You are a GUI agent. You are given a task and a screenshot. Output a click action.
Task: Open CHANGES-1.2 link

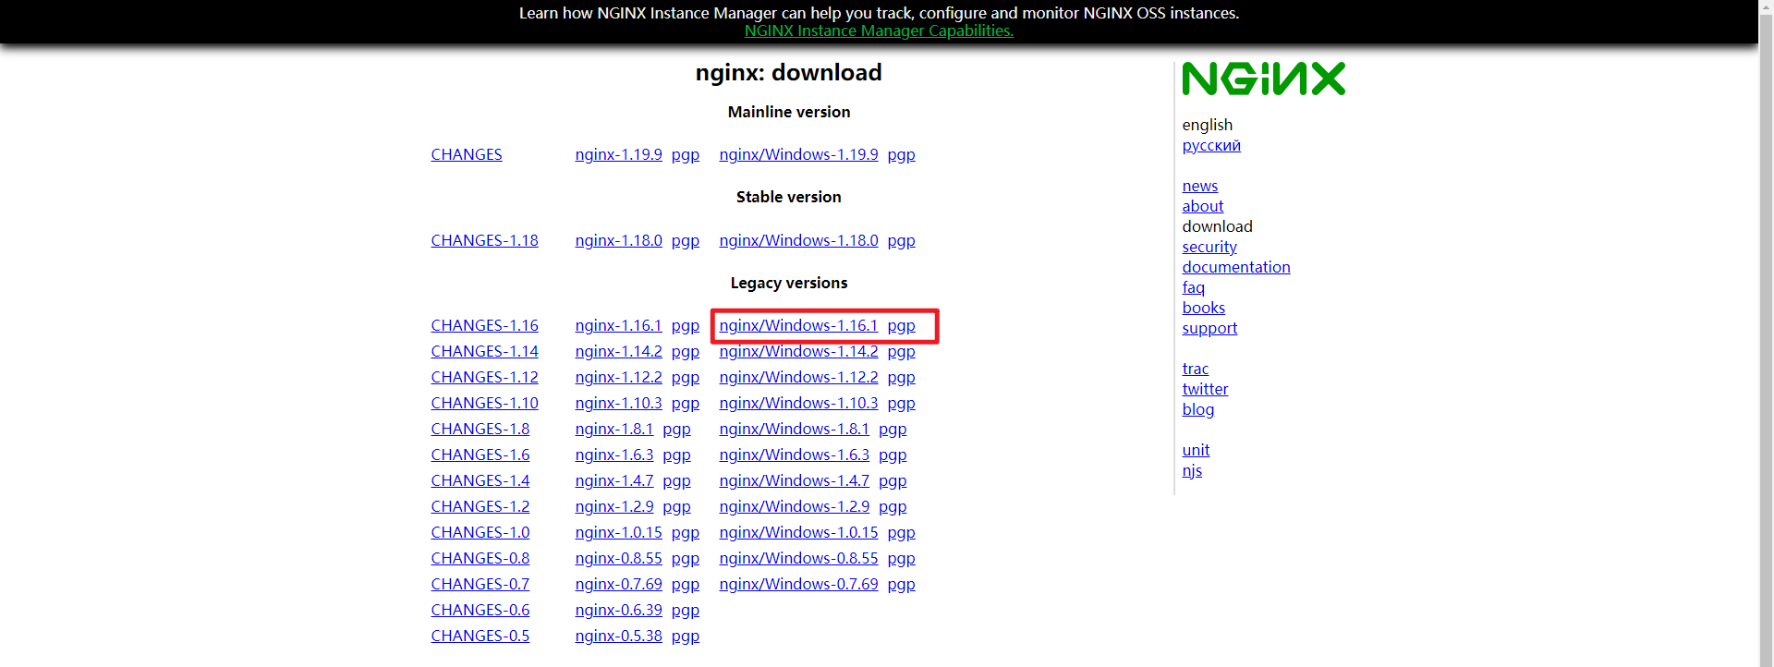(480, 506)
